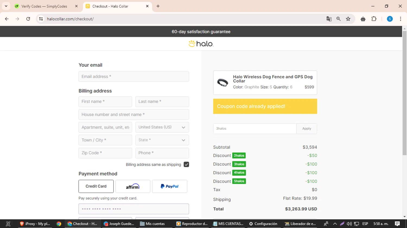Select Credit Card payment method

[96, 186]
